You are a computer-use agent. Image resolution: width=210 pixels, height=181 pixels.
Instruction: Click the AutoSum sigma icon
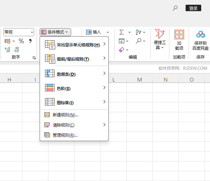click(122, 32)
